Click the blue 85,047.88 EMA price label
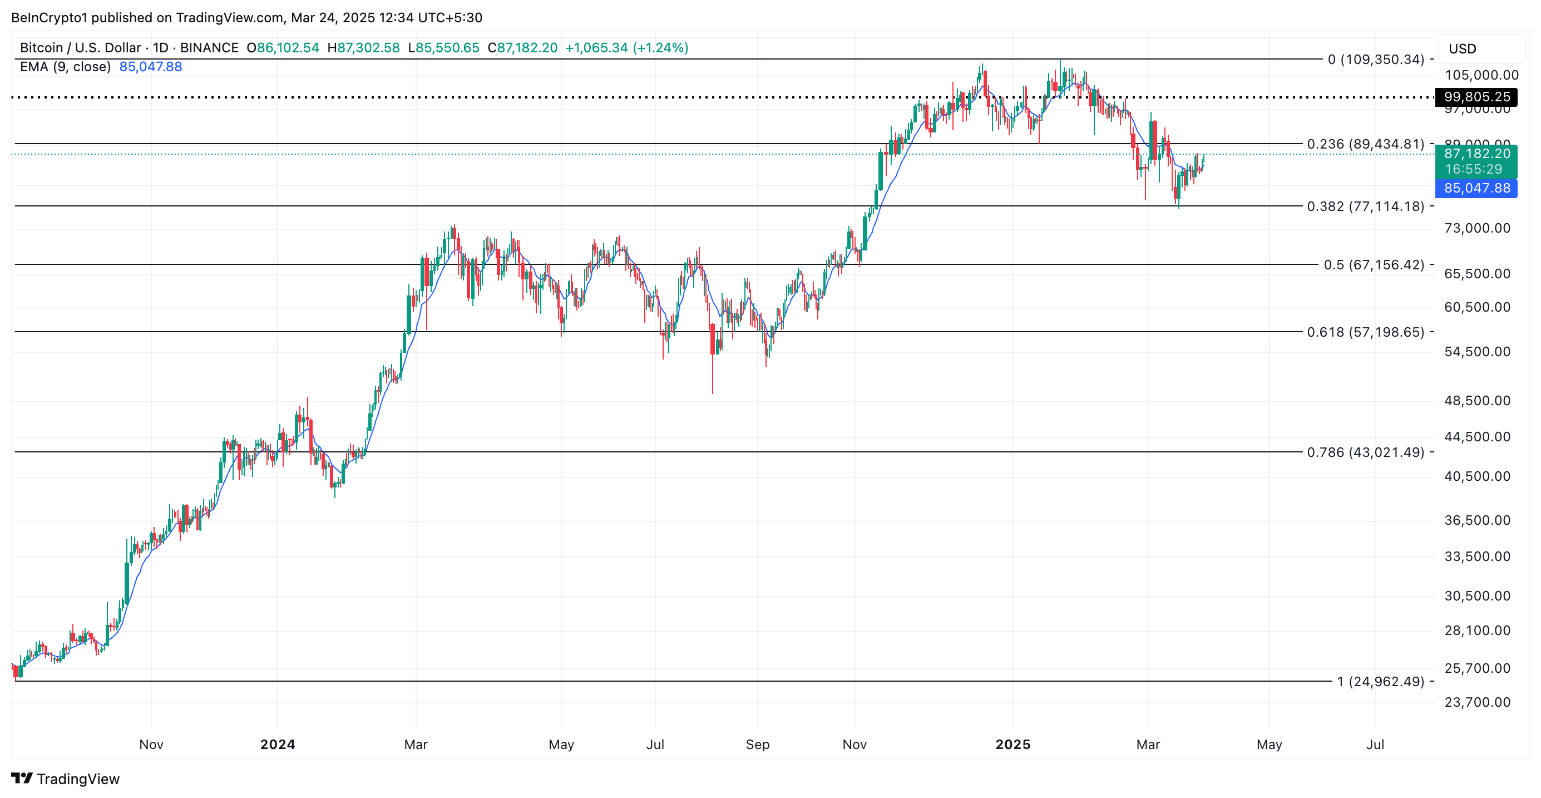This screenshot has height=798, width=1541. 1476,188
